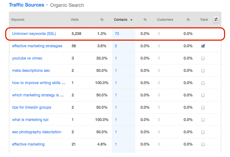Sort table by Contacts column
The width and height of the screenshot is (230, 157).
(120, 20)
